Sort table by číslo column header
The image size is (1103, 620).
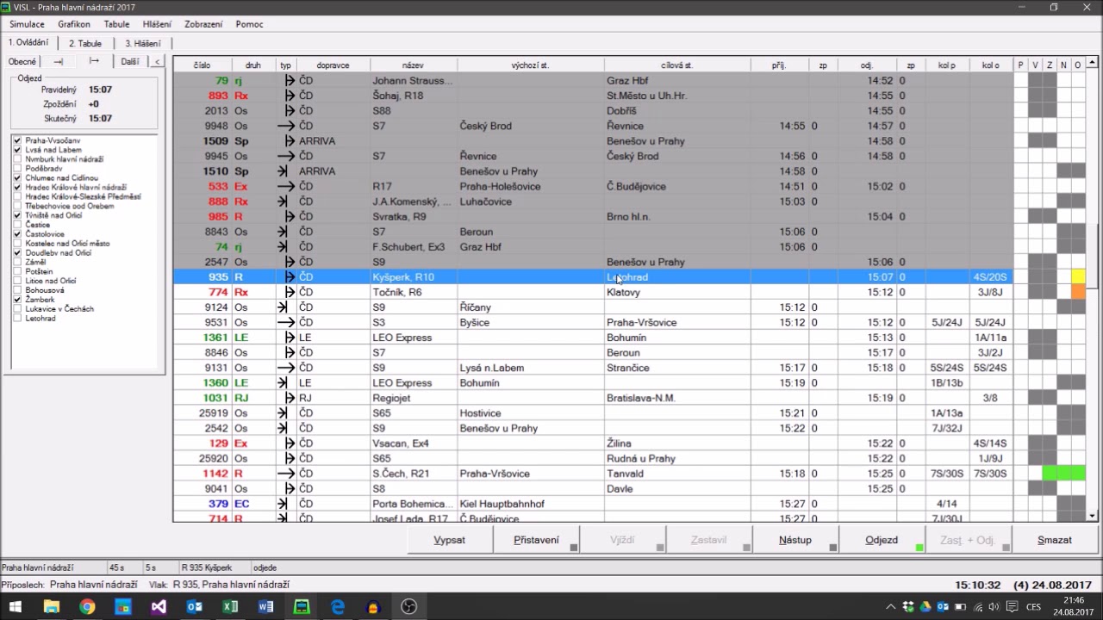203,65
